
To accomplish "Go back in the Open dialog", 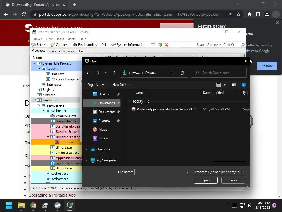I will click(88, 73).
